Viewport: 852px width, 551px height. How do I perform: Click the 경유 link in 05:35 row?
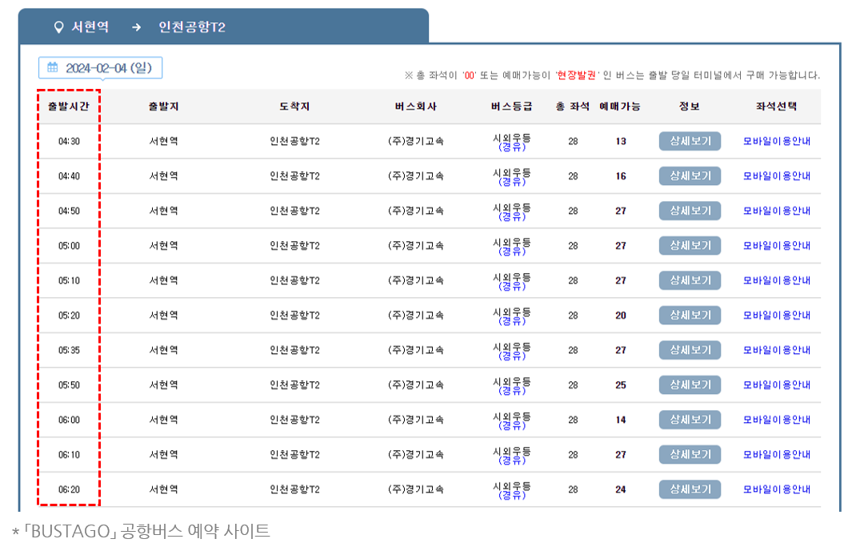512,356
